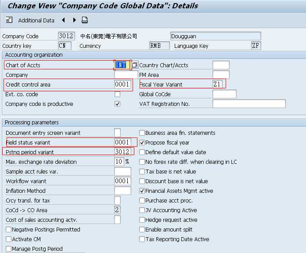This screenshot has height=253, width=306.
Task: Click the Inflation Method field
Action: 122,191
